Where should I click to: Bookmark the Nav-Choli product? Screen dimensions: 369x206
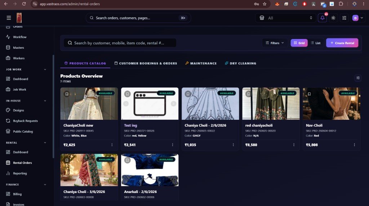tap(309, 94)
